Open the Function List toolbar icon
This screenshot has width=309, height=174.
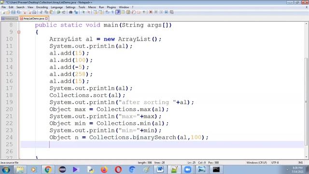coord(133,12)
